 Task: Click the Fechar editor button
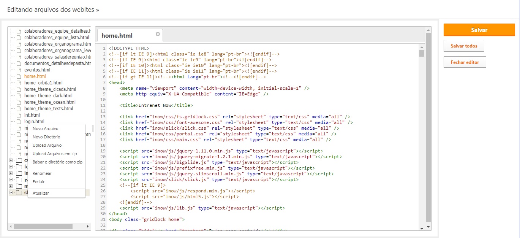[x=465, y=62]
